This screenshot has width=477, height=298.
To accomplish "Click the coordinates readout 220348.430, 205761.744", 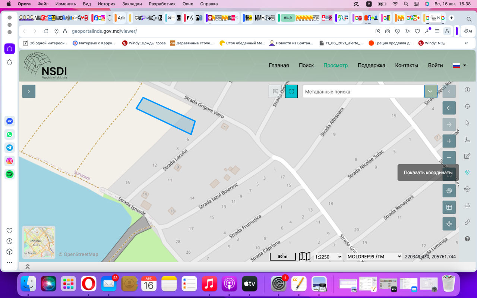I will point(430,257).
